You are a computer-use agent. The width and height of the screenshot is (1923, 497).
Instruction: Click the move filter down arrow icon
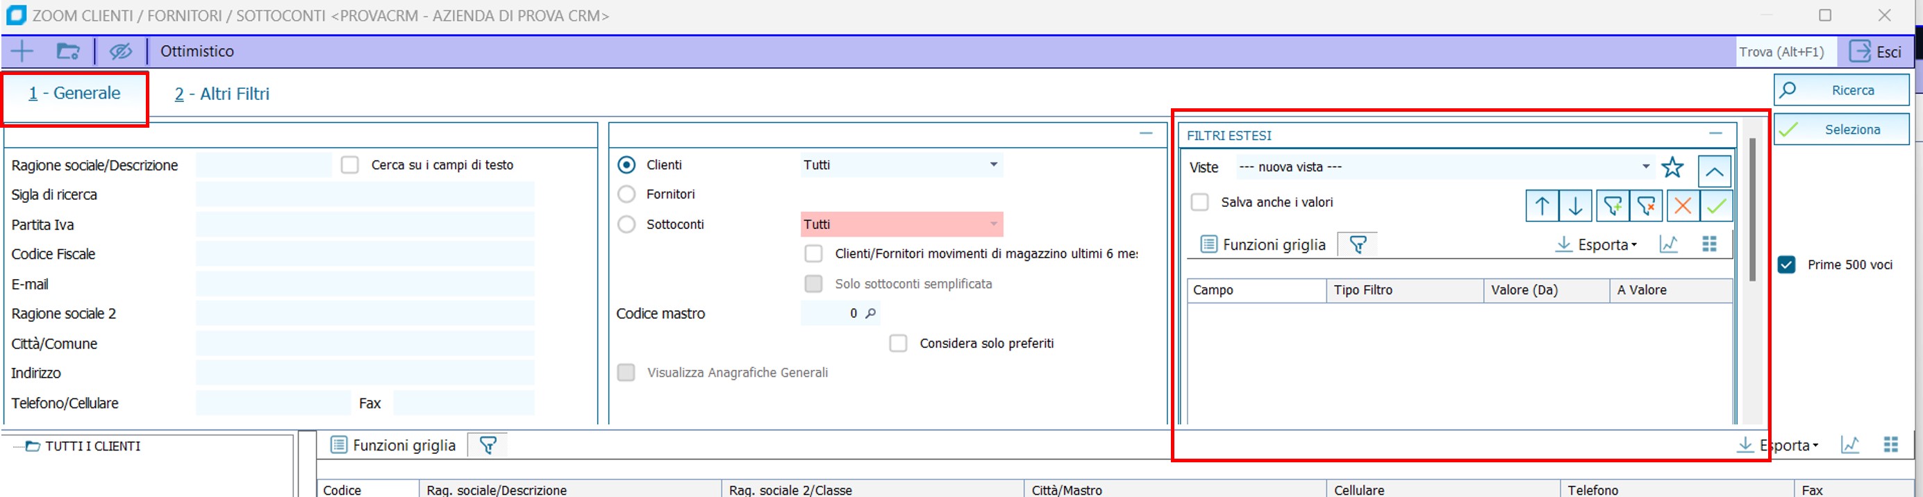coord(1576,206)
